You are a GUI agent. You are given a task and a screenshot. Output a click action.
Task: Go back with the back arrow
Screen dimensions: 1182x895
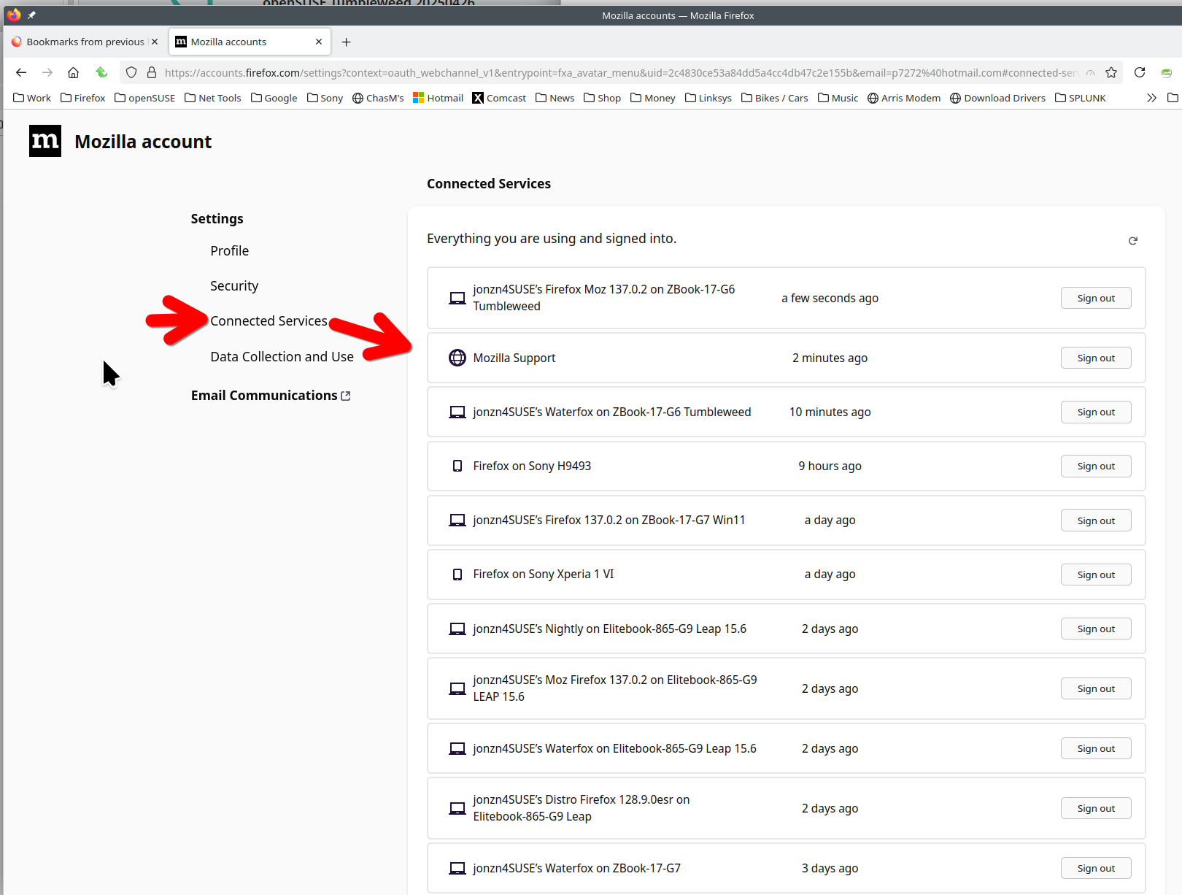click(21, 72)
